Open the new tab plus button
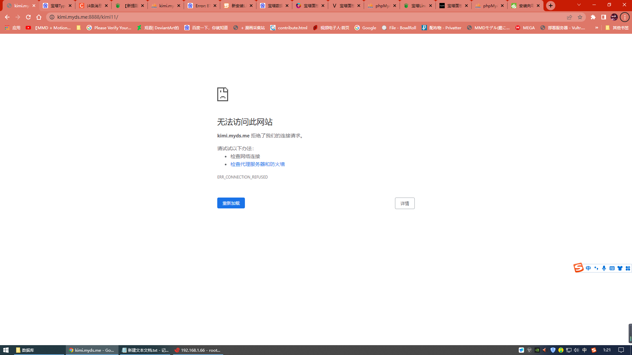Viewport: 632px width, 355px height. (x=551, y=6)
